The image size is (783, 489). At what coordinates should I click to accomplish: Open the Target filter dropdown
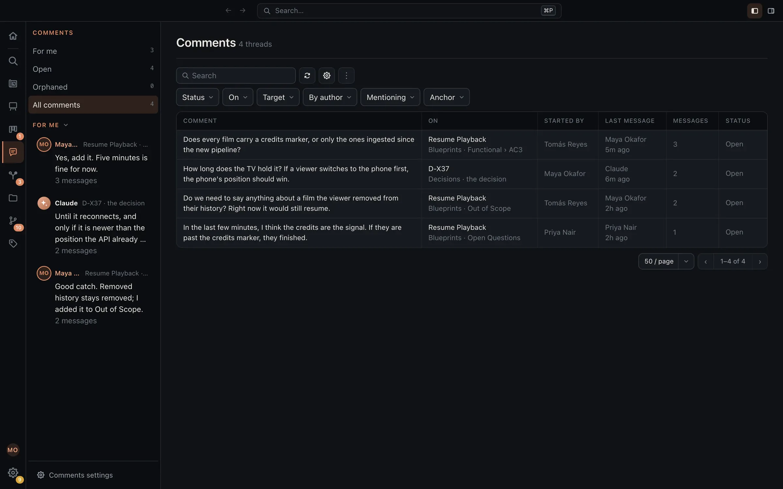(278, 97)
